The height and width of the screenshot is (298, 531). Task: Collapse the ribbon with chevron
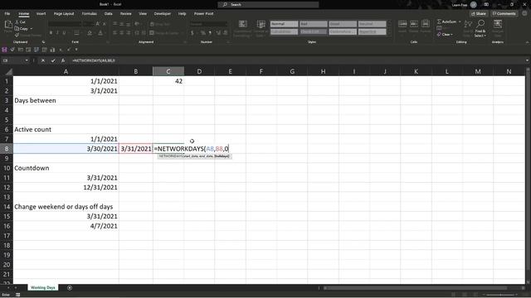coord(527,42)
